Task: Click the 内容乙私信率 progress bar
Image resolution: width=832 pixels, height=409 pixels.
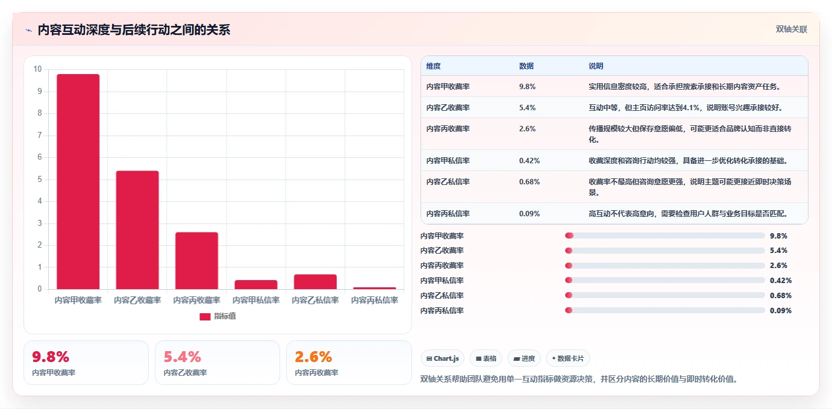Action: point(665,296)
